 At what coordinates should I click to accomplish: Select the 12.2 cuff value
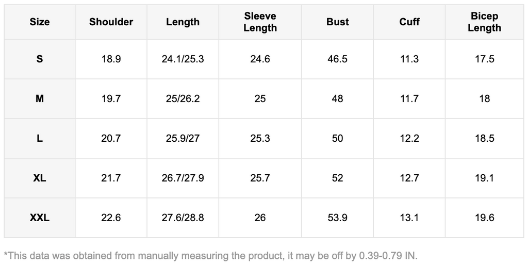[x=409, y=138]
